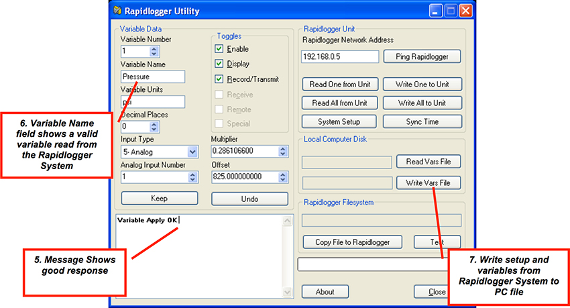This screenshot has height=308, width=570.
Task: Increase Analog Input Number value
Action: click(x=192, y=174)
